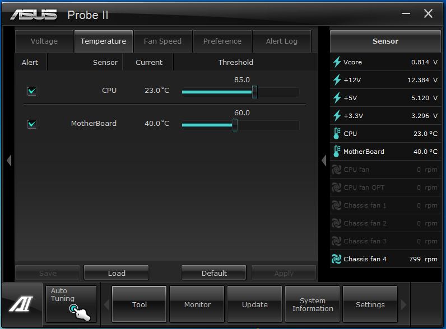Click the +5V lightning bolt icon
The width and height of the screenshot is (446, 329).
coord(337,98)
